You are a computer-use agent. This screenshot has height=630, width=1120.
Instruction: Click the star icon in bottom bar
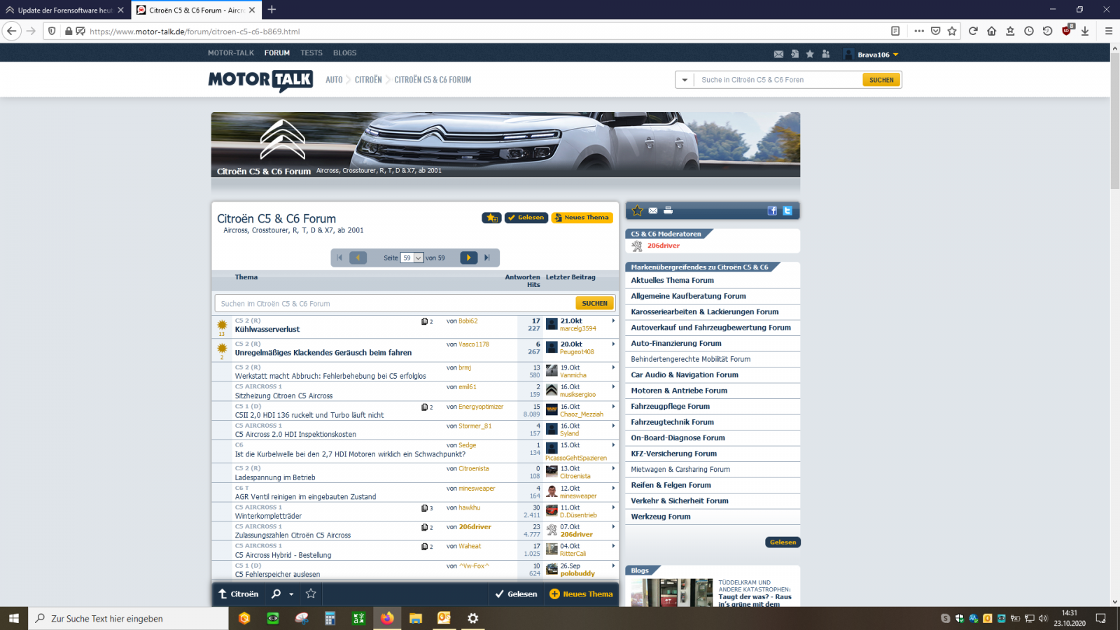tap(311, 594)
